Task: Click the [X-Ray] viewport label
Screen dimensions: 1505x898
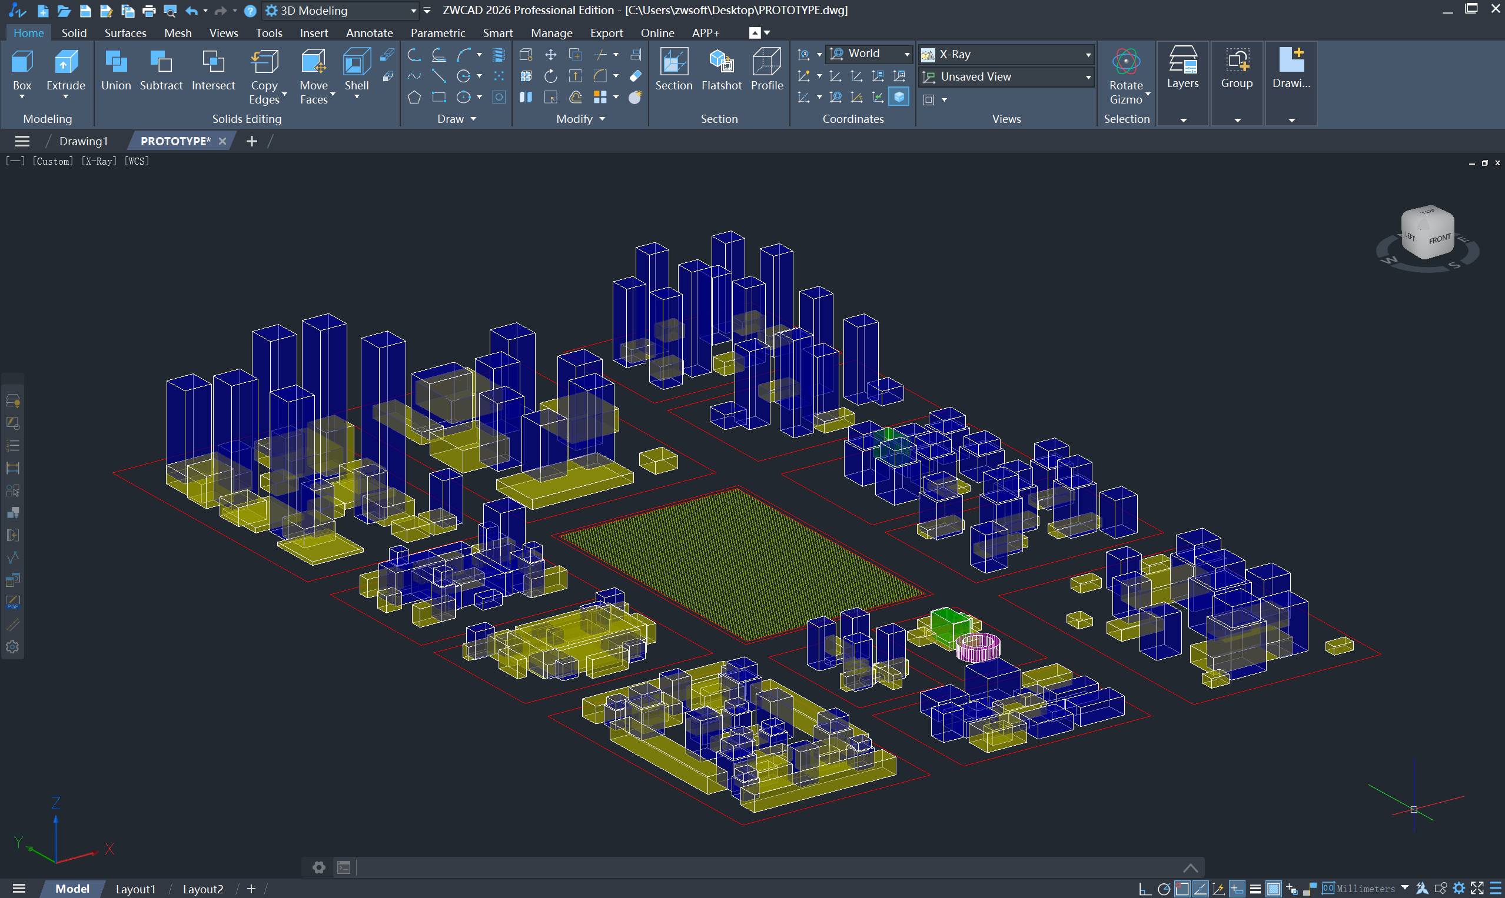Action: [x=99, y=161]
